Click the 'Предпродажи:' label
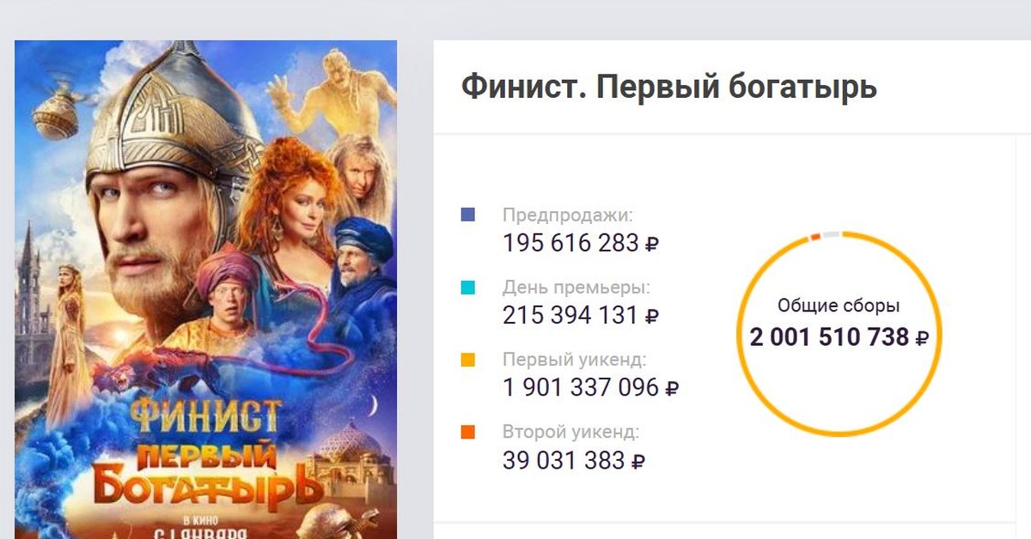This screenshot has width=1031, height=539. (567, 215)
